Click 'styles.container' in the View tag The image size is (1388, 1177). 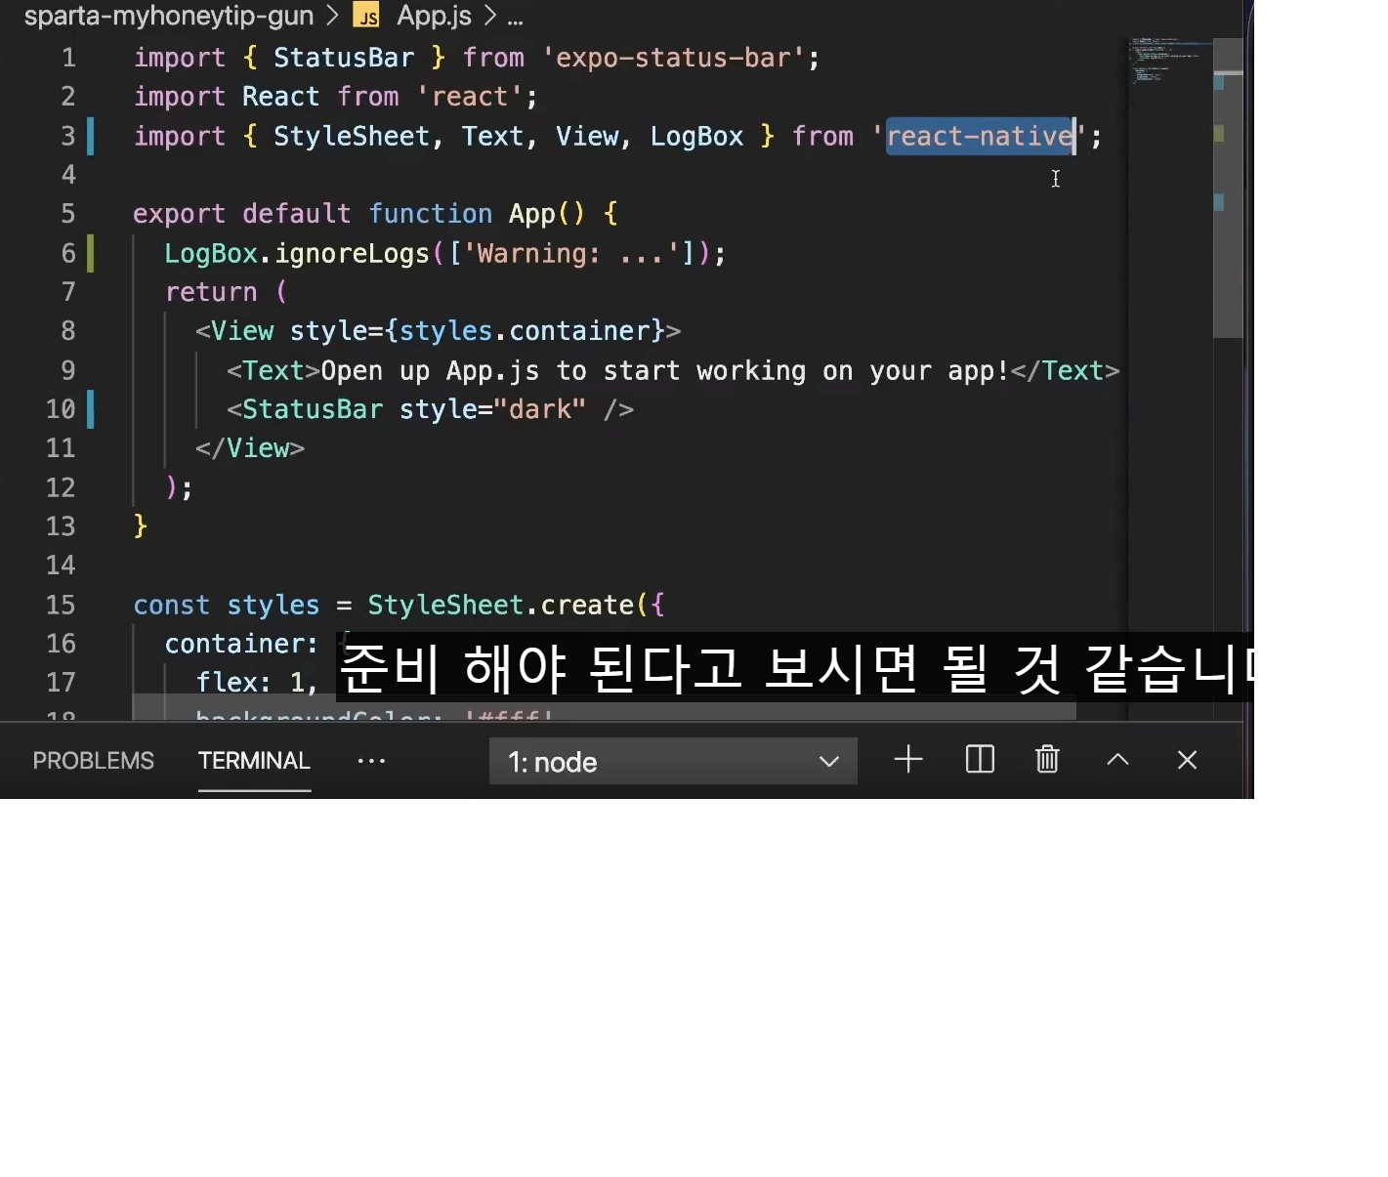525,331
